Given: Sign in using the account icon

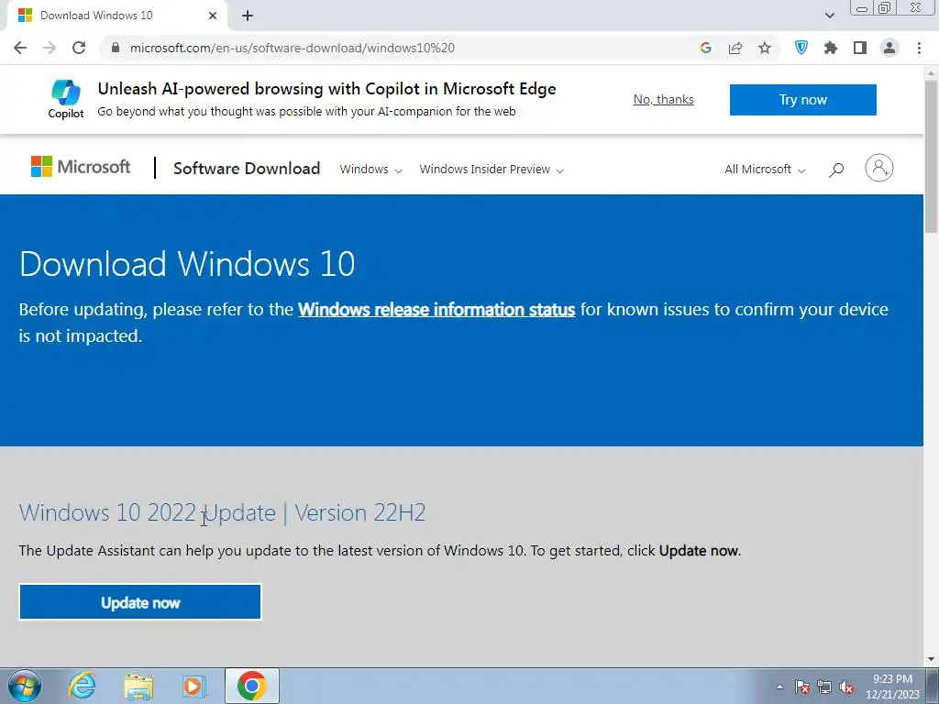Looking at the screenshot, I should pyautogui.click(x=879, y=168).
